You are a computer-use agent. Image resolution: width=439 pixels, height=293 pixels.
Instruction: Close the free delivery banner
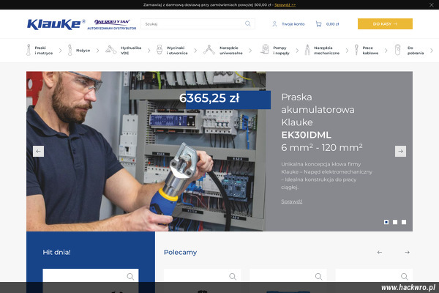click(432, 5)
